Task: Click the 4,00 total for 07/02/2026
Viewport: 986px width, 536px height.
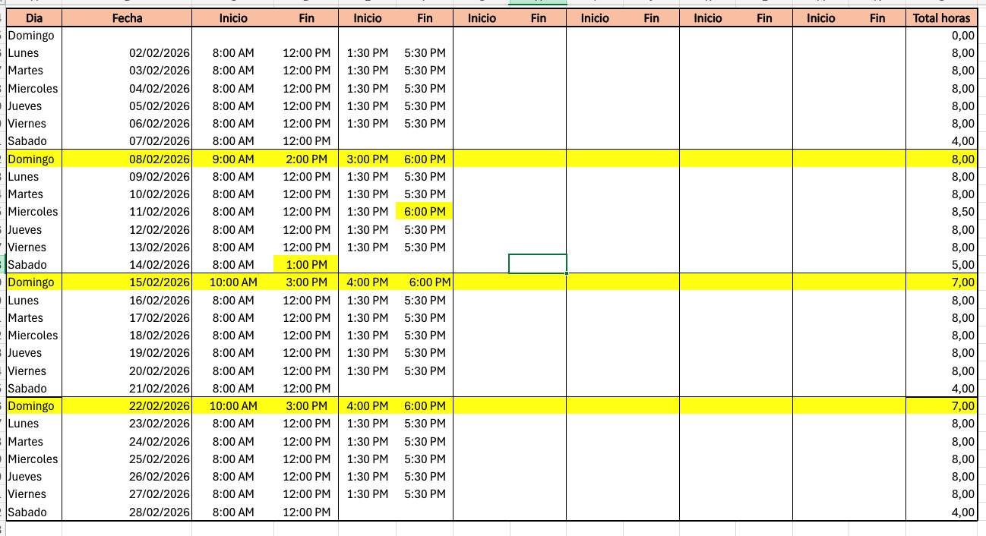Action: coord(941,141)
